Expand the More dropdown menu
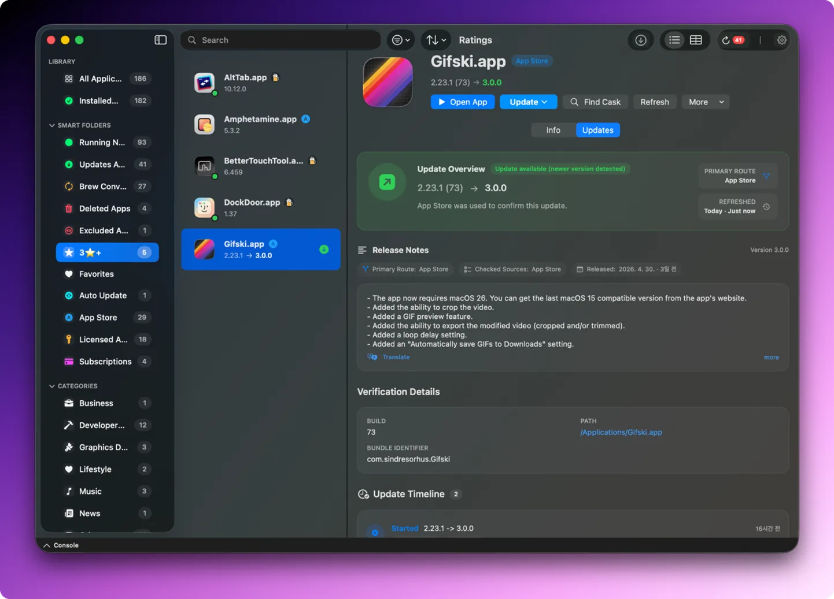The image size is (834, 599). pyautogui.click(x=705, y=102)
